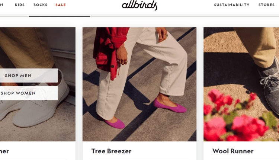
Task: Open the SOCKS navigation menu
Action: [x=41, y=5]
